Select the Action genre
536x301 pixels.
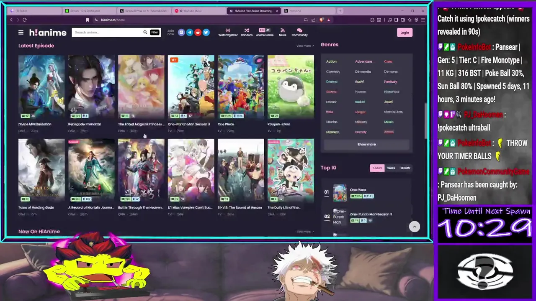(x=331, y=61)
